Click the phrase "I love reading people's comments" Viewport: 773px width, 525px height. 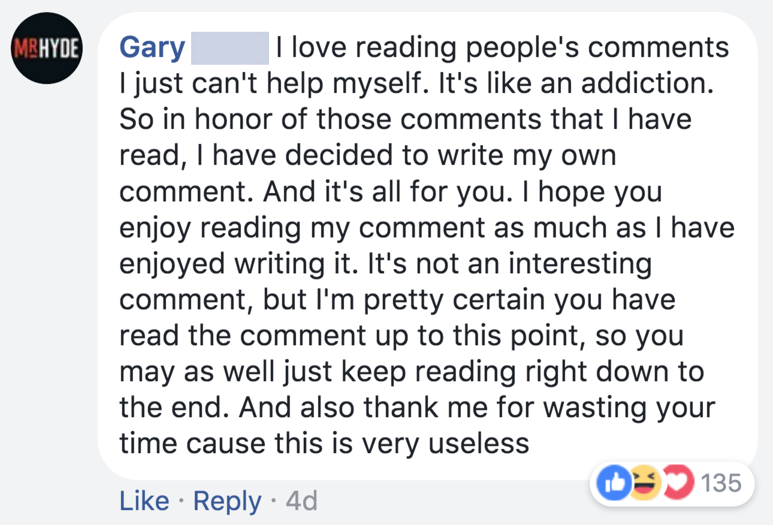click(x=502, y=49)
